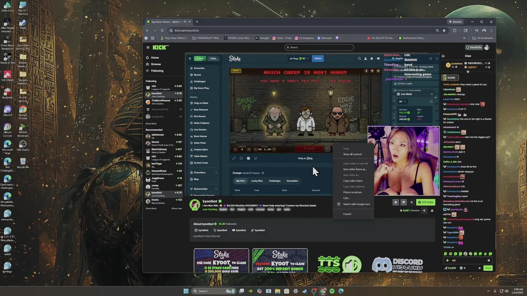
Task: Open kyootbot Instagram link
Action: (202, 230)
